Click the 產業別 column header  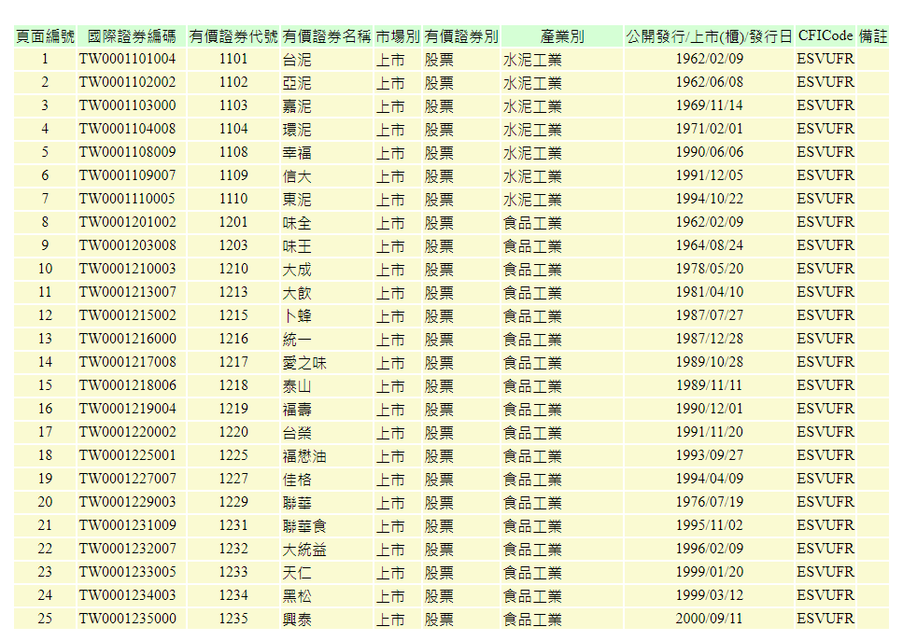(x=562, y=36)
